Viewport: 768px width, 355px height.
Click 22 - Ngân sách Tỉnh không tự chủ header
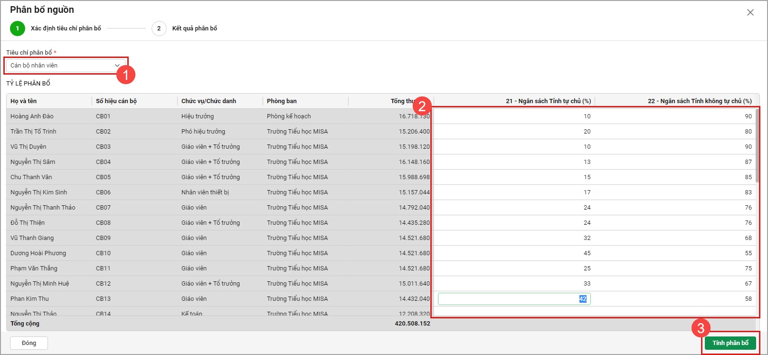(699, 101)
